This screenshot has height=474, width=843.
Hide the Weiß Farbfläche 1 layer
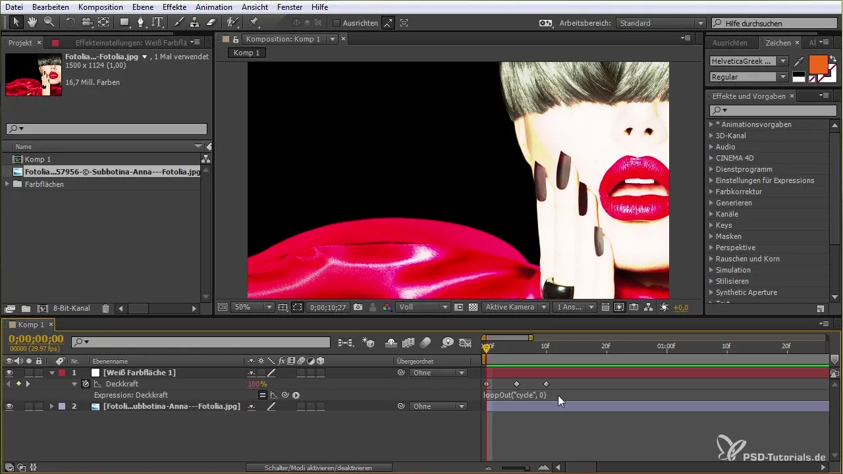point(9,373)
